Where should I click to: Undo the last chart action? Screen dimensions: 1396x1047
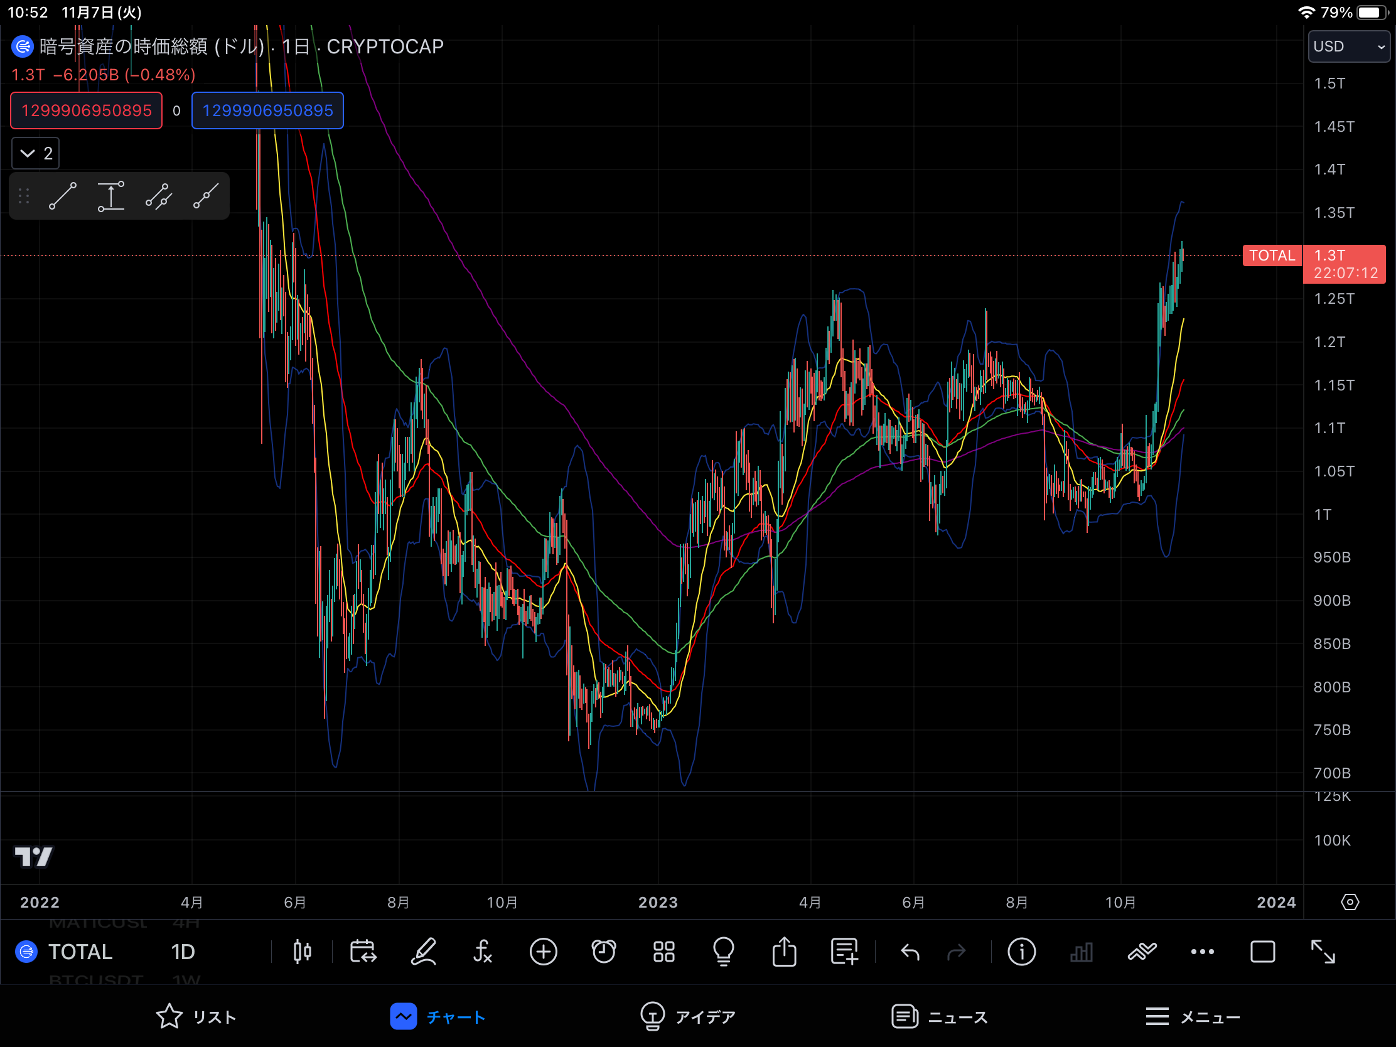910,952
